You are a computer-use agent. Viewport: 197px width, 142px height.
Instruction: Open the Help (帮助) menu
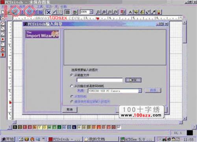64,7
